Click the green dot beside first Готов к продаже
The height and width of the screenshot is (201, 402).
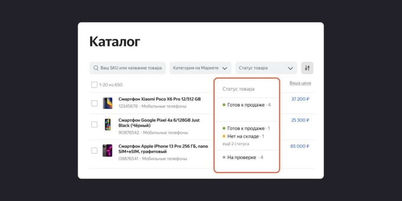(224, 105)
